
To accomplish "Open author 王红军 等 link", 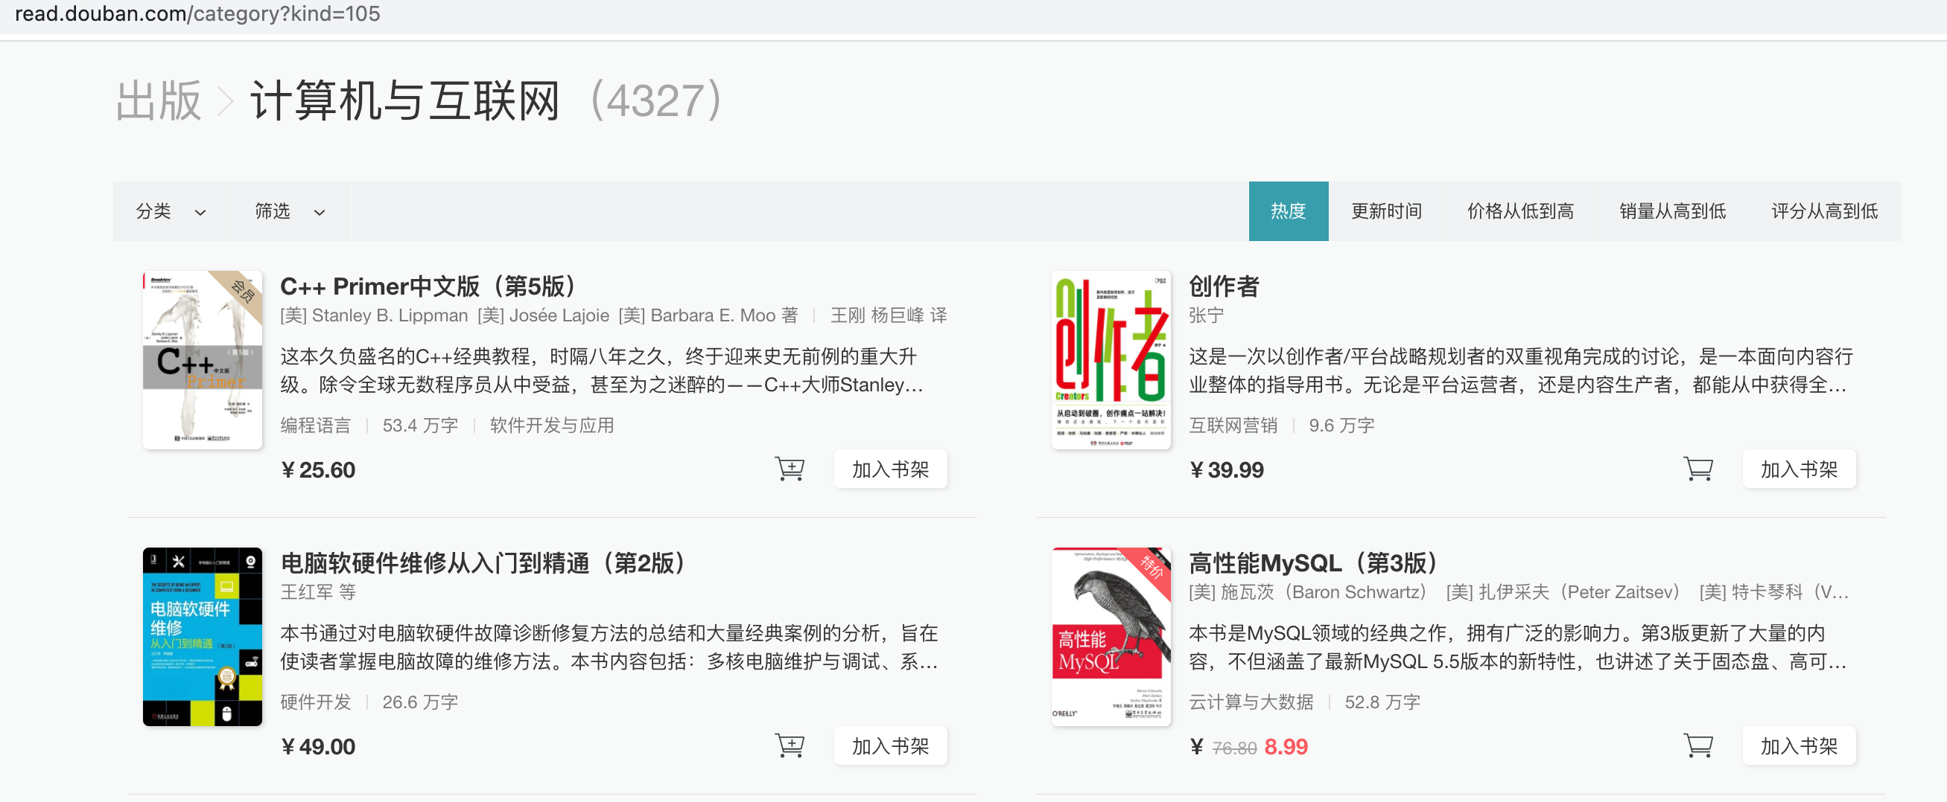I will pyautogui.click(x=318, y=592).
